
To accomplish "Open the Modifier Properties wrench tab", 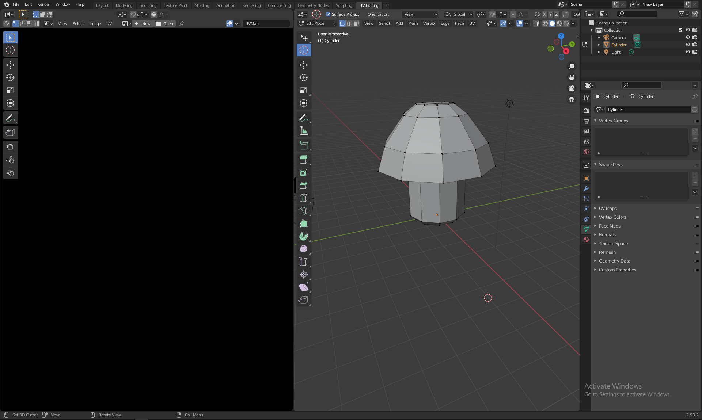I will pyautogui.click(x=586, y=188).
